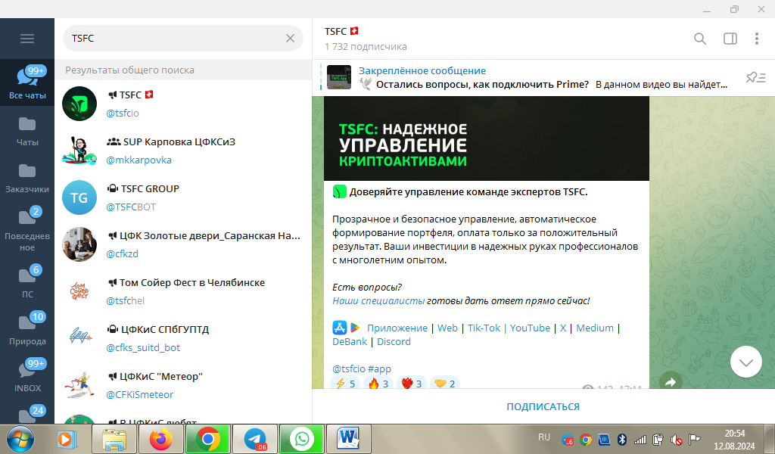Image resolution: width=775 pixels, height=454 pixels.
Task: Add the fire reaction with 3
Action: point(378,383)
